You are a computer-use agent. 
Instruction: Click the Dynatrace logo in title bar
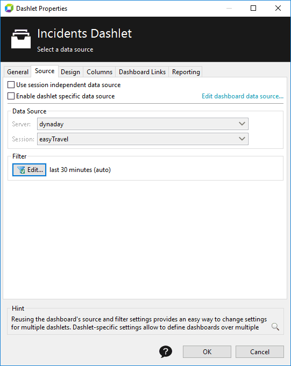[x=9, y=9]
